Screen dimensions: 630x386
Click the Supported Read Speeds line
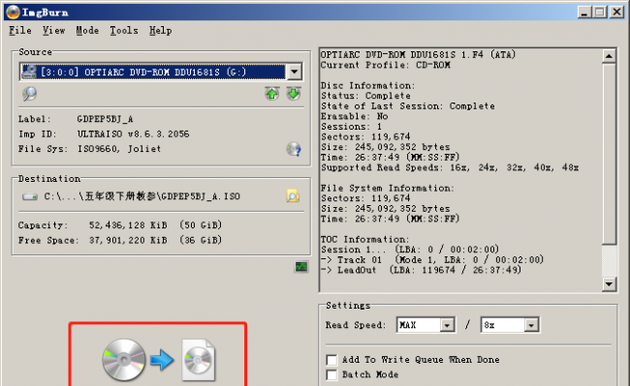[x=450, y=167]
